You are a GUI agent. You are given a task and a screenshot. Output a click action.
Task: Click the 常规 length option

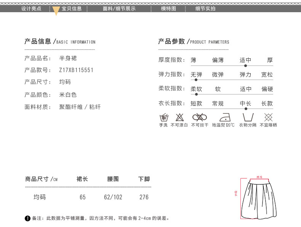coord(218,104)
